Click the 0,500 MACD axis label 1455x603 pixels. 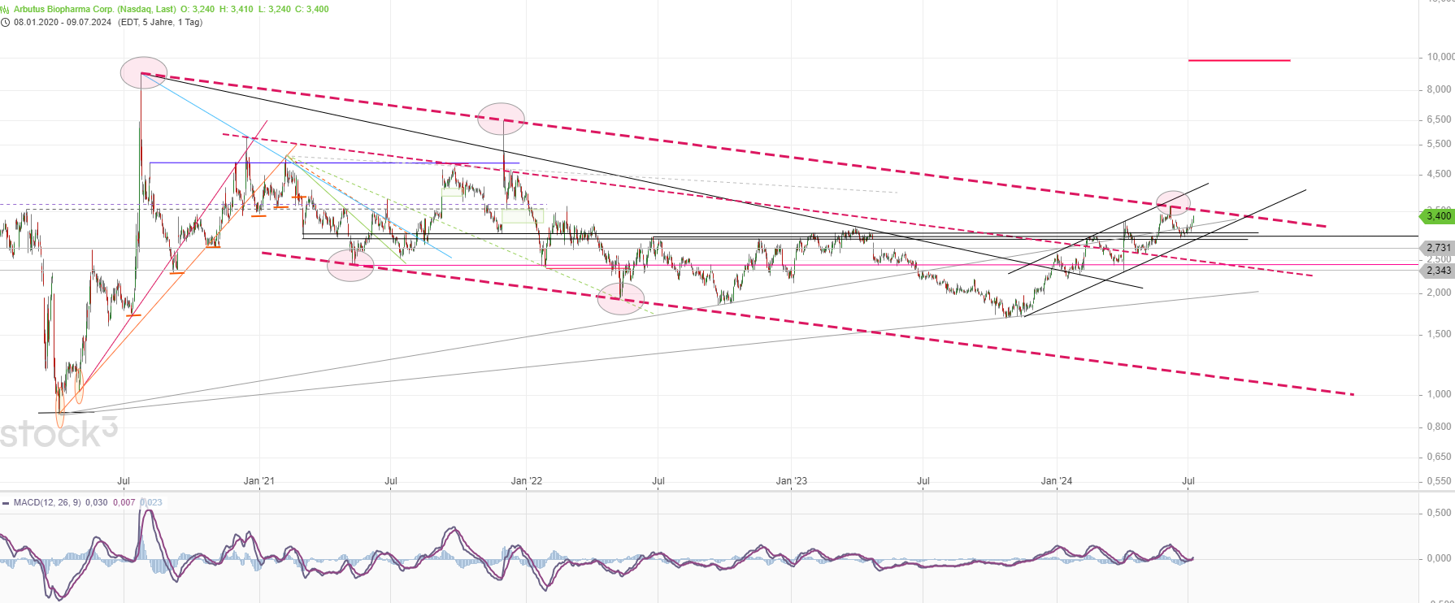pyautogui.click(x=1439, y=513)
